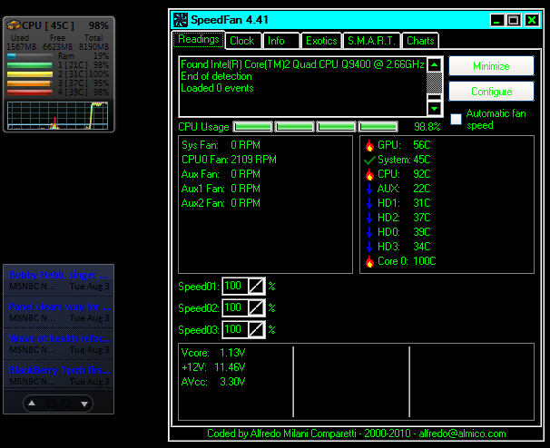The height and width of the screenshot is (448, 550).
Task: Click the Minimize button in SpeedFan
Action: pyautogui.click(x=491, y=66)
